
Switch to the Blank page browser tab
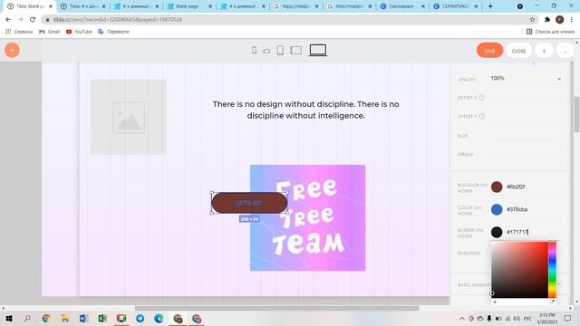click(x=188, y=6)
